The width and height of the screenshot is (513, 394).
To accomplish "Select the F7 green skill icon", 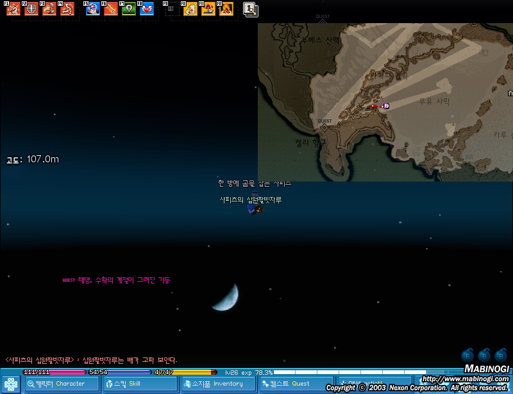I will 129,10.
